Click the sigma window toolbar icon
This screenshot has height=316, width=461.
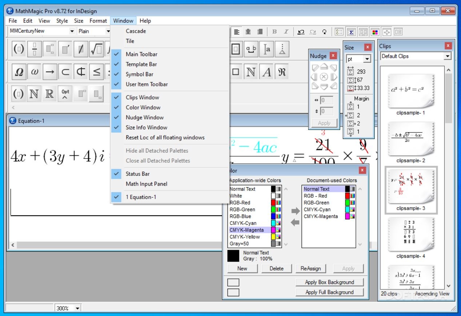(351, 32)
